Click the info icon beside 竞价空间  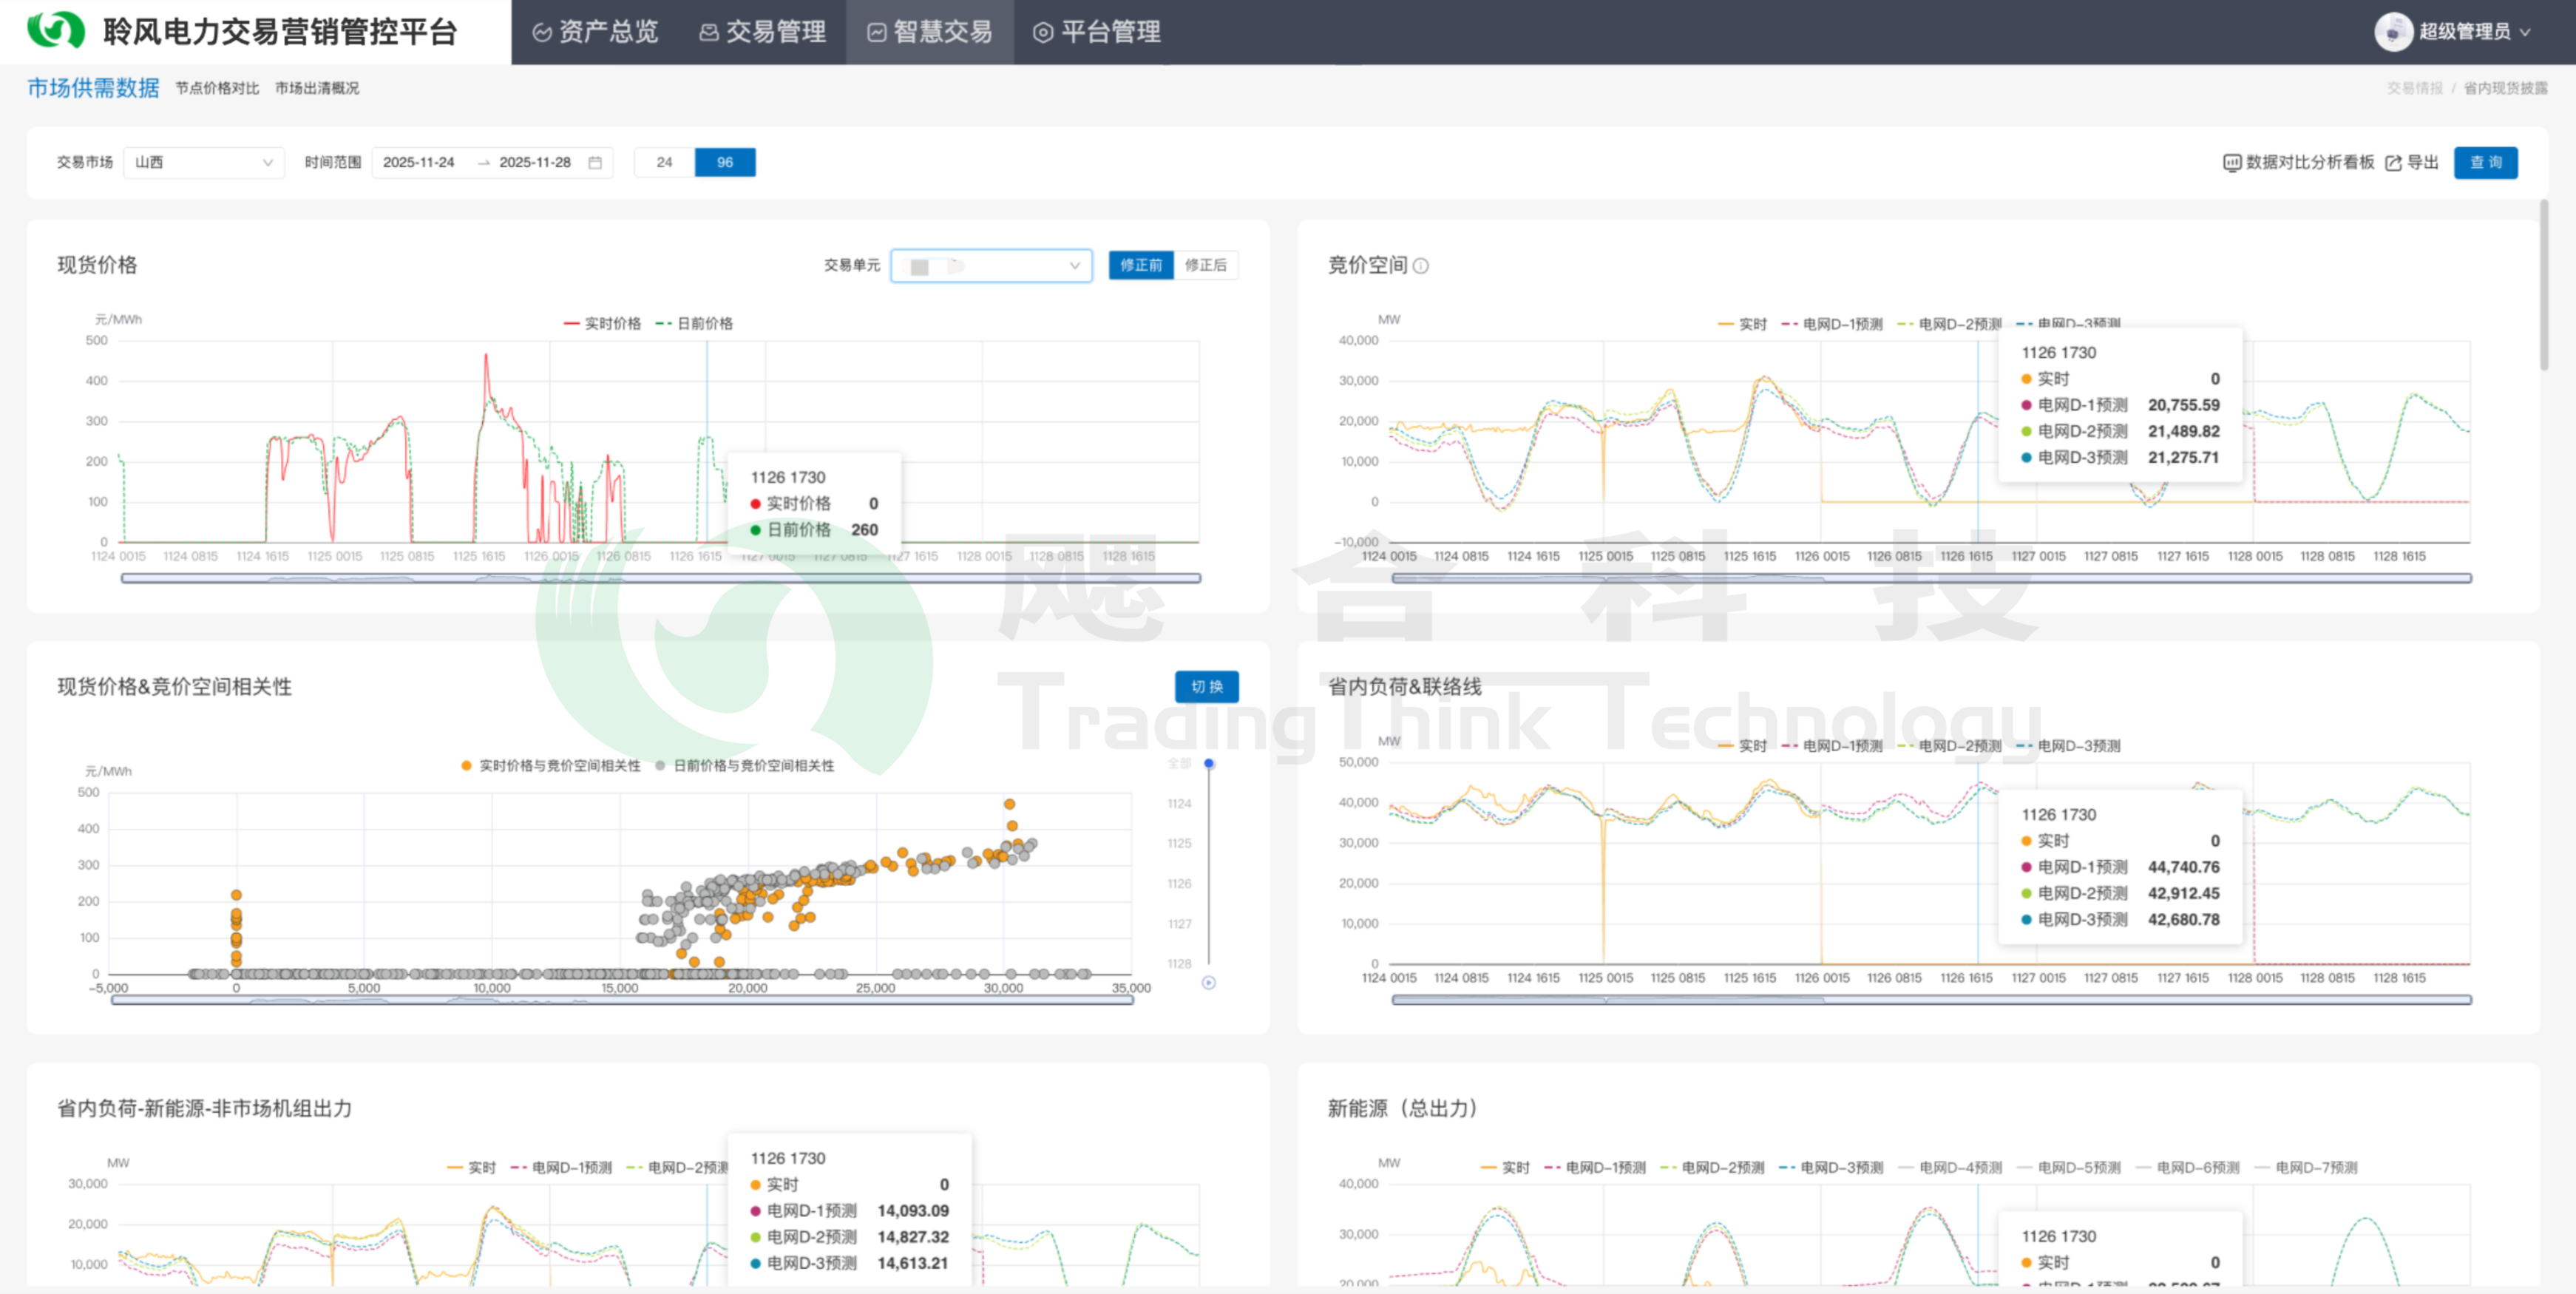click(1420, 265)
